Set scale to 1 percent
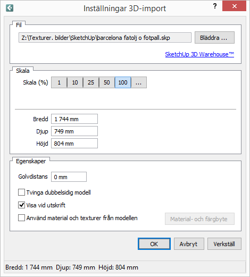250x277 pixels. 59,82
